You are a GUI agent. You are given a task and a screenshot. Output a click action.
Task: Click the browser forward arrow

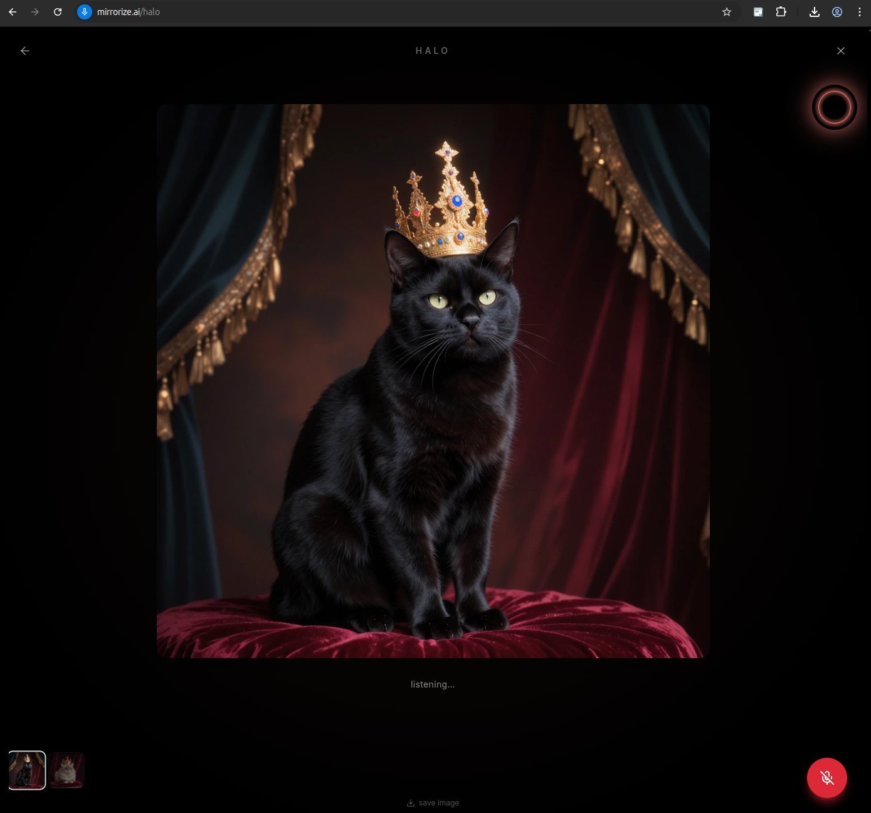(35, 12)
